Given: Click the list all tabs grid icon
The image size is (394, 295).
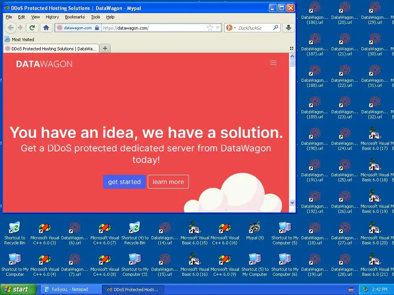Looking at the screenshot, I should pos(292,48).
